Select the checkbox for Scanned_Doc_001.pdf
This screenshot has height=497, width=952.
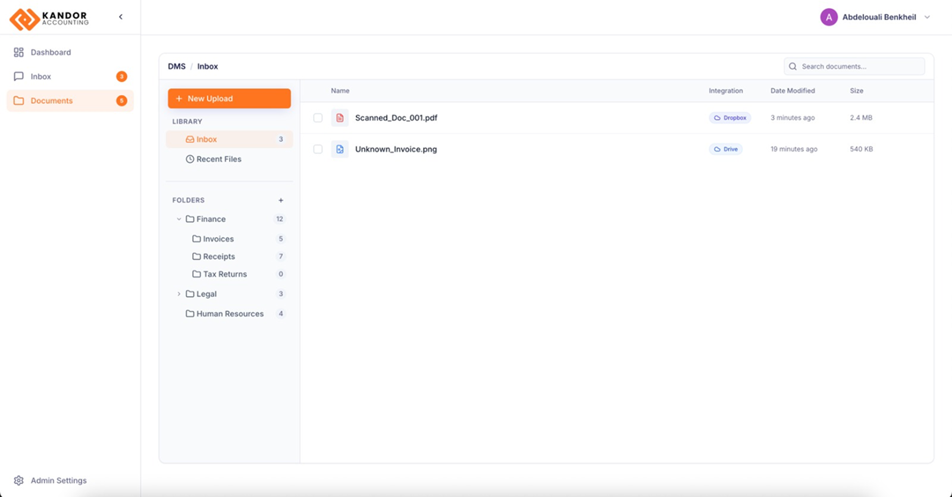coord(318,118)
